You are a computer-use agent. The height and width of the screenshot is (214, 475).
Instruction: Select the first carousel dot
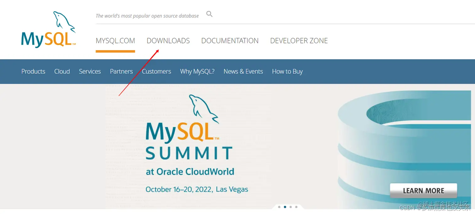(x=279, y=207)
